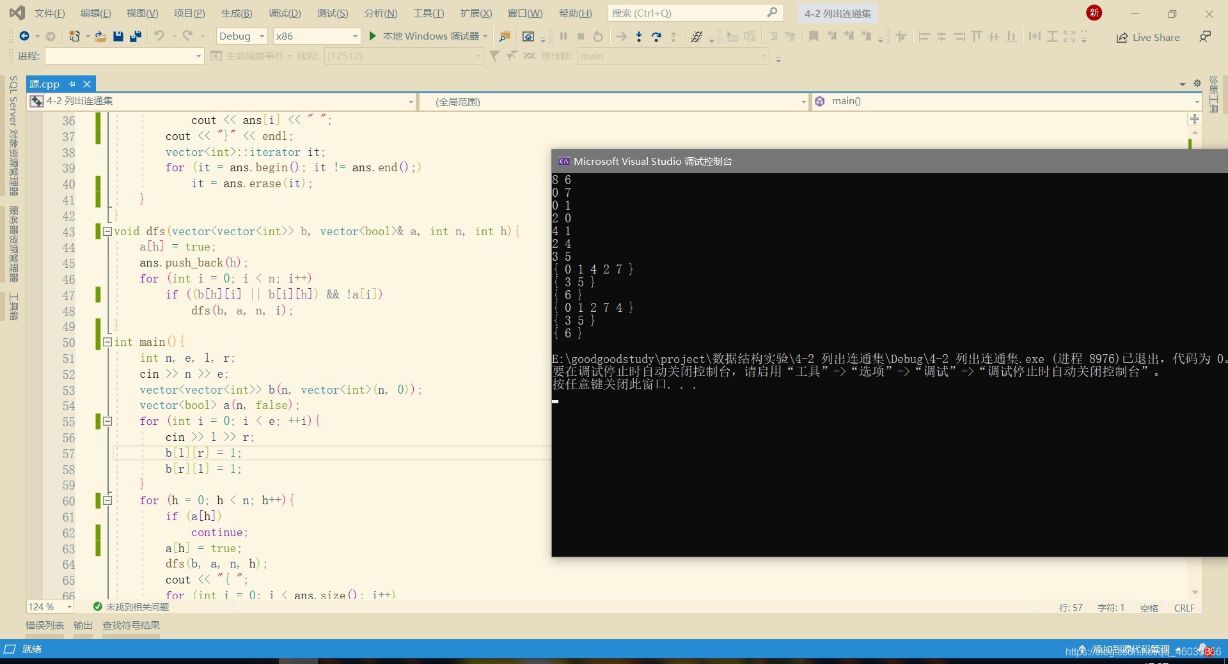Save the current file with floppy icon
This screenshot has height=664, width=1228.
118,36
